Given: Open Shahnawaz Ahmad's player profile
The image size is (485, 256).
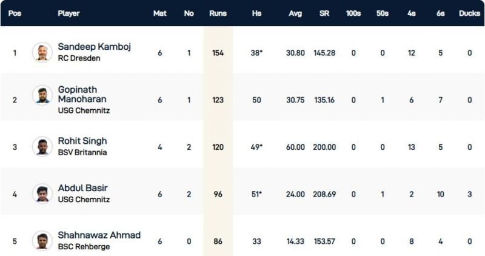Looking at the screenshot, I should [x=99, y=235].
